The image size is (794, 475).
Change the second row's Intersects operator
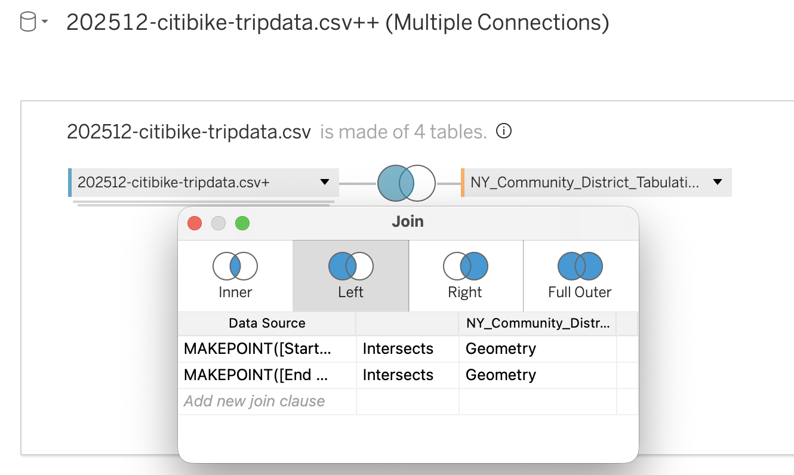pyautogui.click(x=398, y=375)
